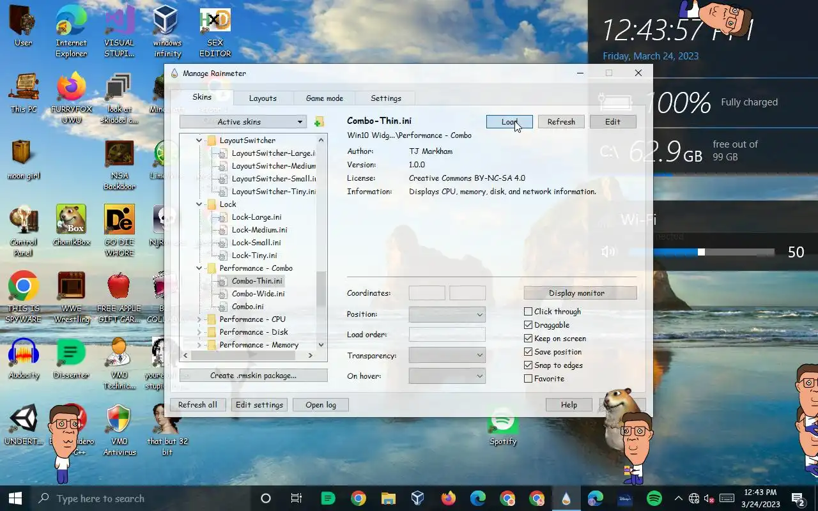Click the Refresh button
818x511 pixels.
(561, 122)
